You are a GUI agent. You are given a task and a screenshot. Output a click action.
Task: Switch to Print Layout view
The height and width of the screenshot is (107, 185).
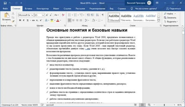point(142,105)
